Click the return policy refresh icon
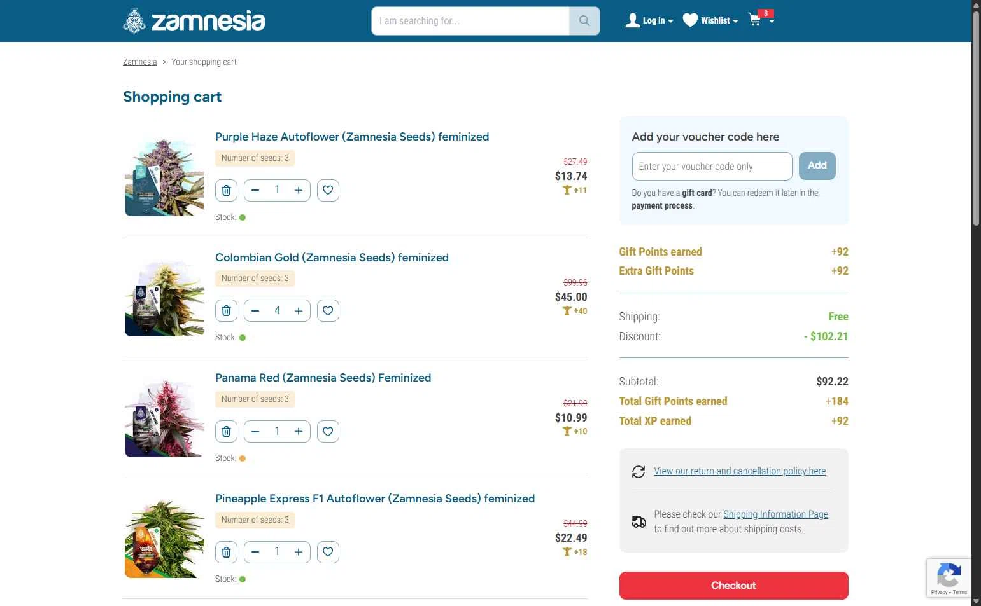The width and height of the screenshot is (981, 606). (639, 472)
